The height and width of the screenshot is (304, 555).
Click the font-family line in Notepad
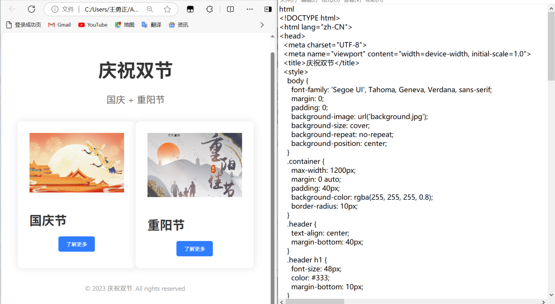click(392, 90)
